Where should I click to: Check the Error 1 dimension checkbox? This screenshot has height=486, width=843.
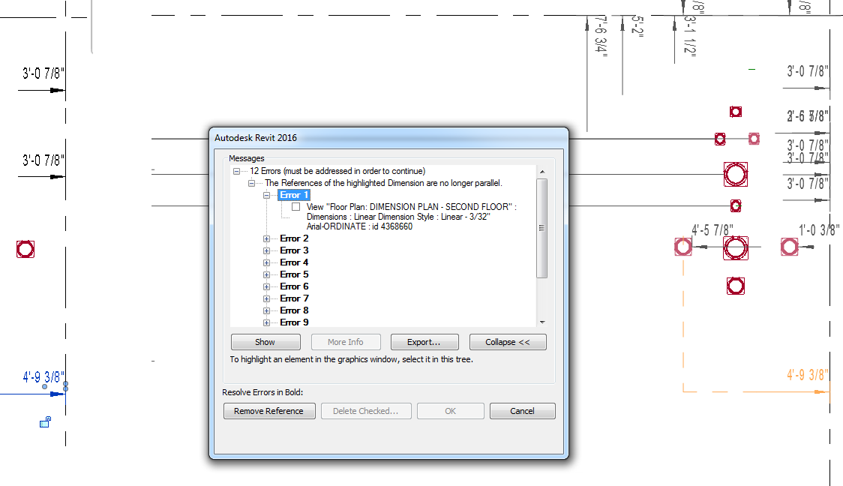(x=295, y=206)
